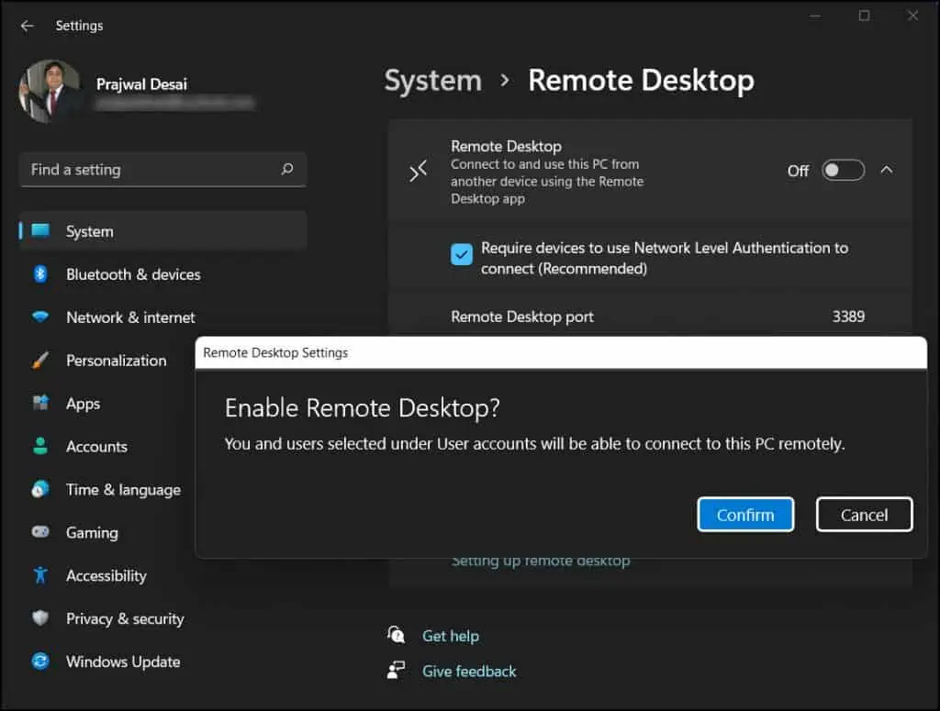The image size is (940, 711).
Task: Click the Accessibility figure icon
Action: click(x=40, y=575)
